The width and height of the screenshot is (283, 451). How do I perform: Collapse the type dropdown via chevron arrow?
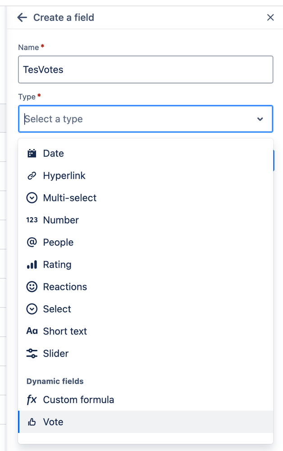(260, 119)
